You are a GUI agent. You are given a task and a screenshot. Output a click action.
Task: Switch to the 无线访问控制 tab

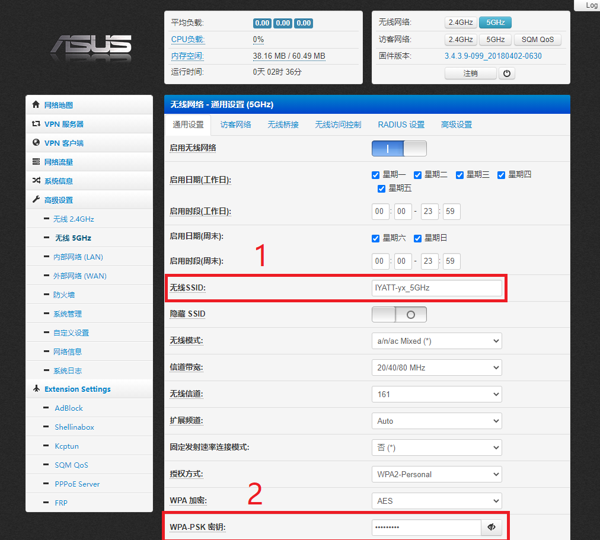[338, 124]
